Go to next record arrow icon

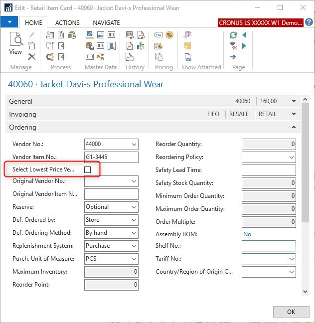click(244, 46)
